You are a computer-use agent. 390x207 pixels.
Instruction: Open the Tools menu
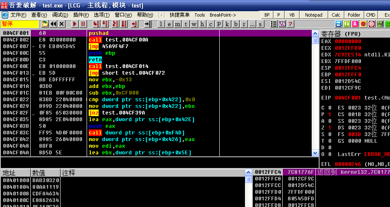200,15
